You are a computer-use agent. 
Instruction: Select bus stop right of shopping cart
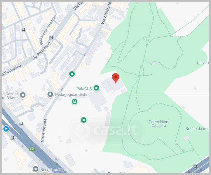point(21,124)
